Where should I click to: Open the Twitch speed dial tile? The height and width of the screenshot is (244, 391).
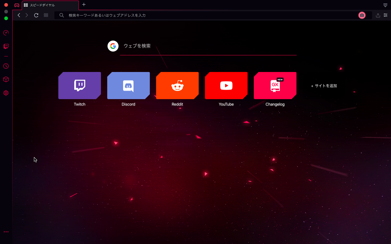tap(80, 85)
